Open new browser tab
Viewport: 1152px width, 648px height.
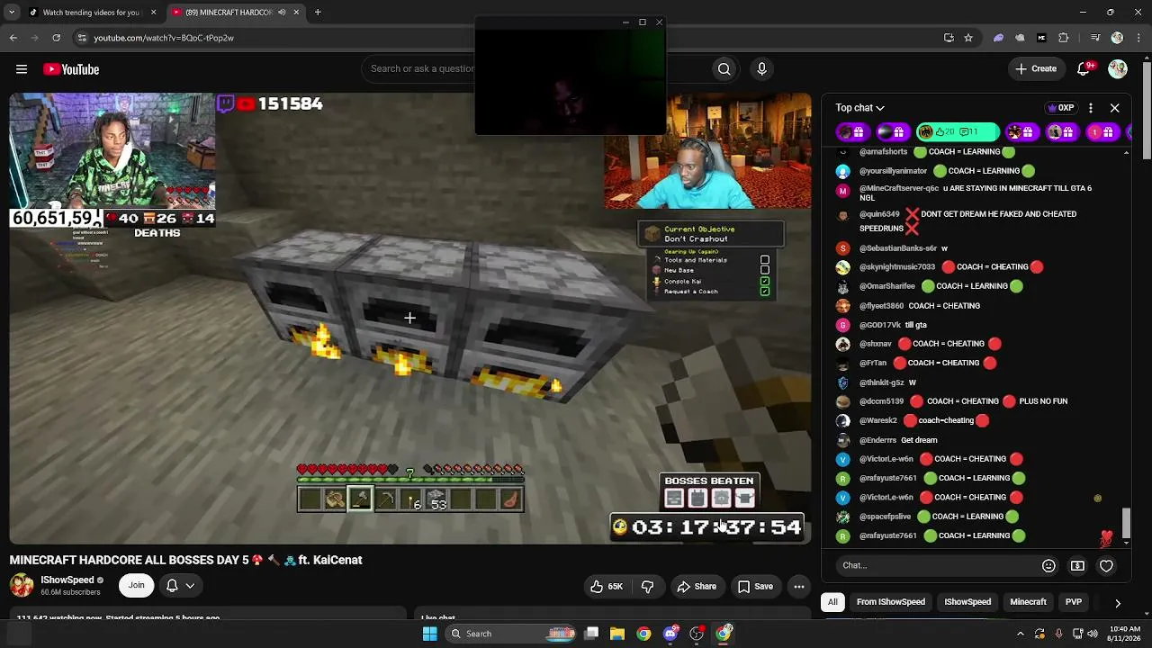coord(318,13)
